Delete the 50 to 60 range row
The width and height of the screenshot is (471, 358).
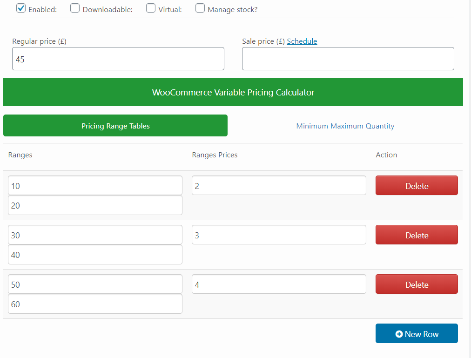tap(417, 284)
